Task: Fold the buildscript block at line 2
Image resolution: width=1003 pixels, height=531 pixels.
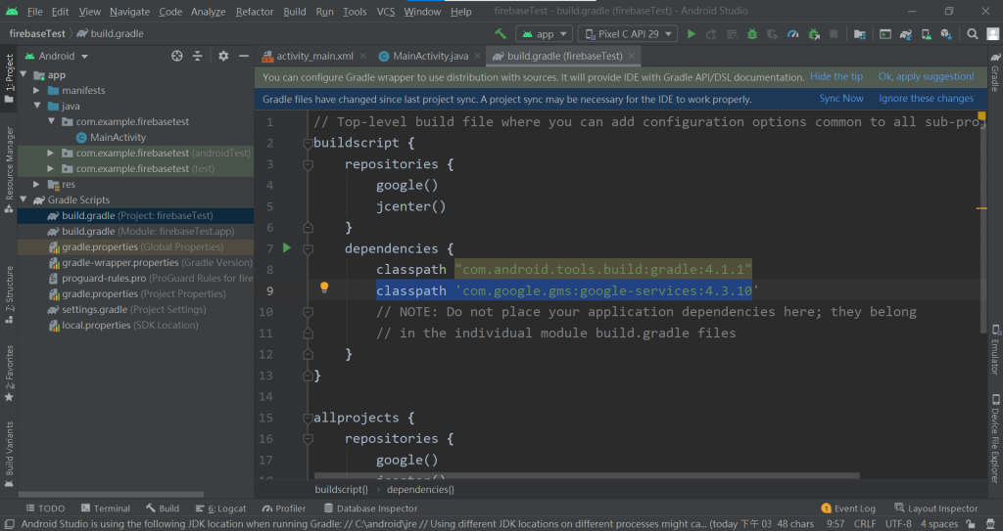Action: coord(308,144)
